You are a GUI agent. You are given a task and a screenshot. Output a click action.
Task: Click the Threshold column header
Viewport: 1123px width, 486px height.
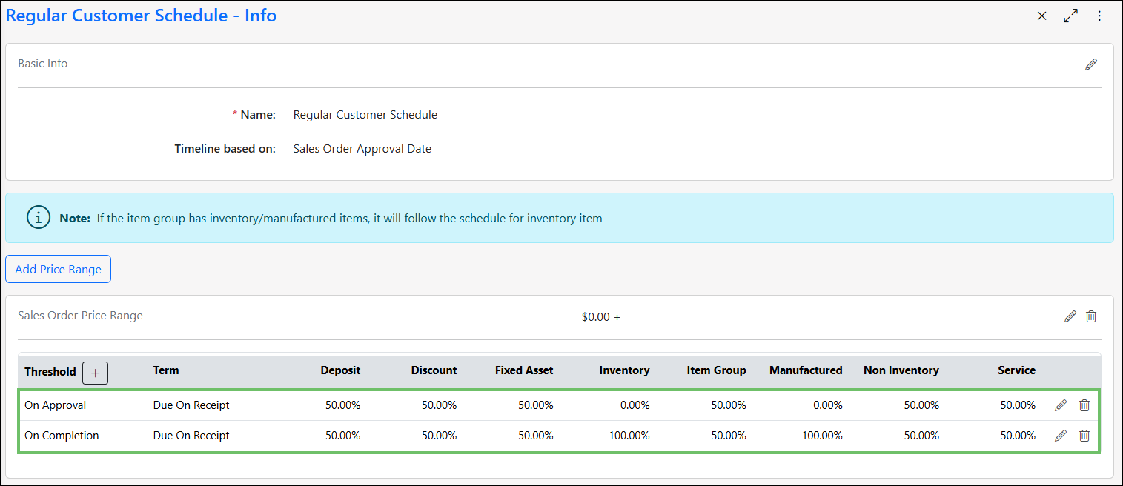tap(50, 372)
